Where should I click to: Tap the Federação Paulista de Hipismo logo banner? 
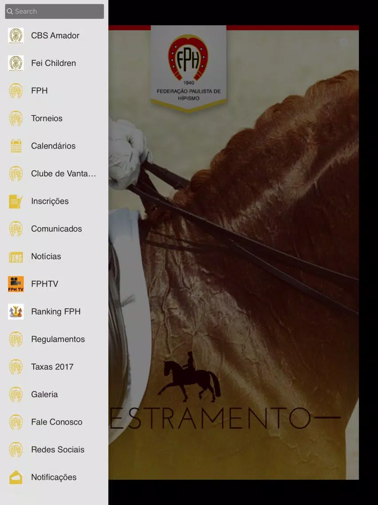pos(189,69)
